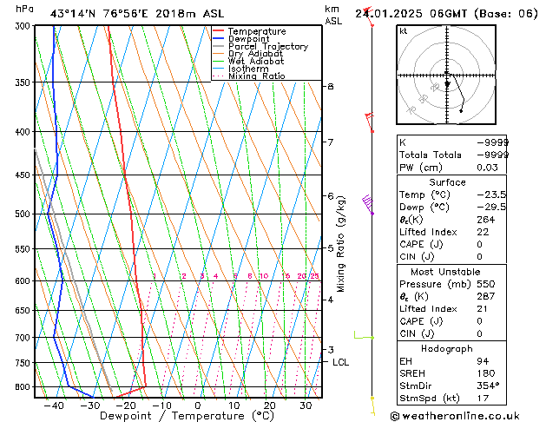Click the weatheronline.co.uk copyright link
546x422 pixels.
click(x=455, y=416)
